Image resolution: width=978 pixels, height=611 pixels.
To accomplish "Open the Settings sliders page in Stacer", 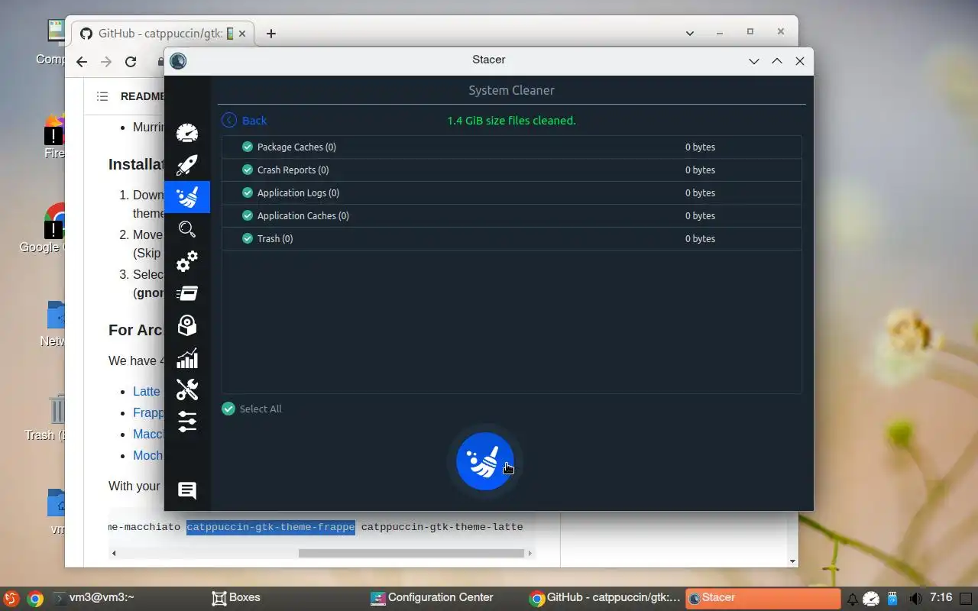I will click(x=187, y=422).
